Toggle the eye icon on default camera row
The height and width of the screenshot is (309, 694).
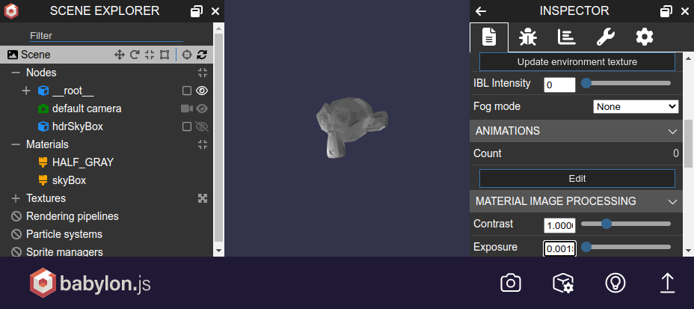(202, 109)
